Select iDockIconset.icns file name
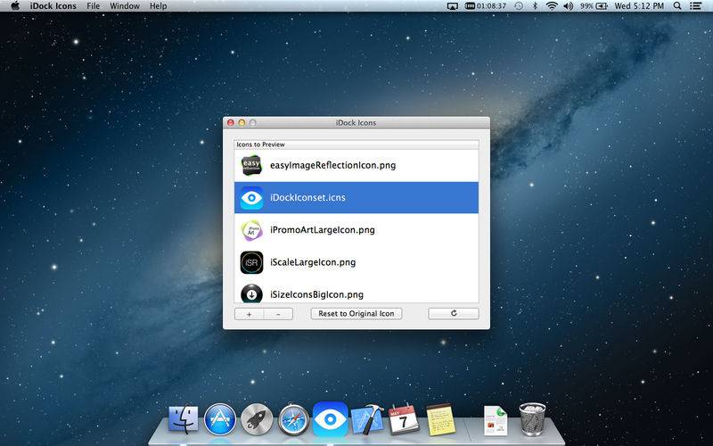This screenshot has width=713, height=446. (307, 197)
